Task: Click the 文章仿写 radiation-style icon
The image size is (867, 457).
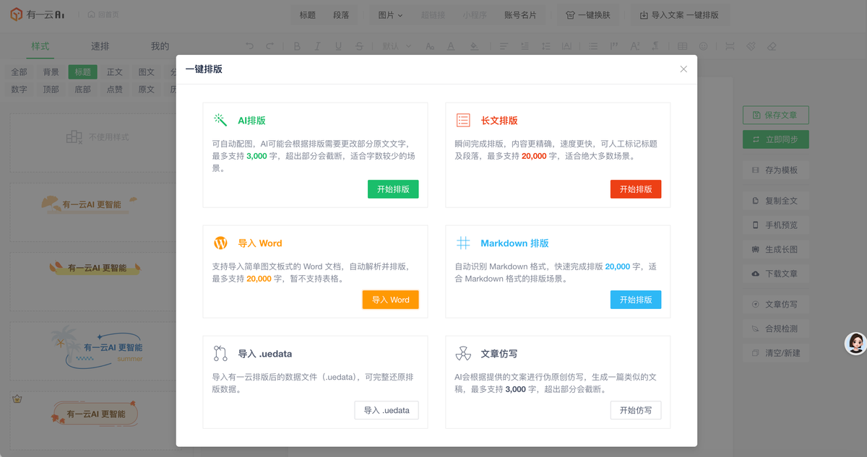Action: [x=463, y=354]
